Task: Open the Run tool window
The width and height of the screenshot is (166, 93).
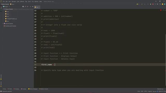Action: pos(4,89)
